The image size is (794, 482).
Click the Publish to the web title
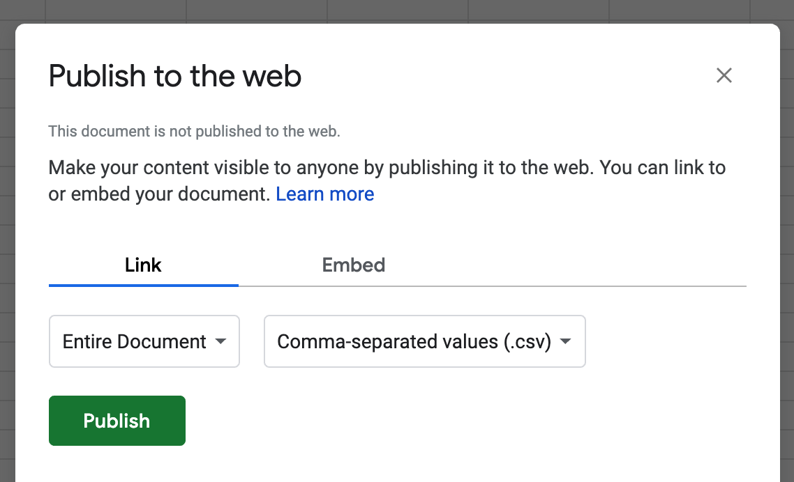pos(174,77)
